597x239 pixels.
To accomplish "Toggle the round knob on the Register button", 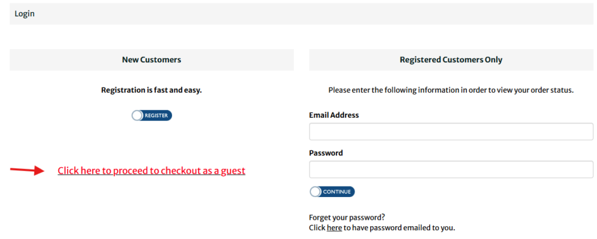I will click(138, 115).
